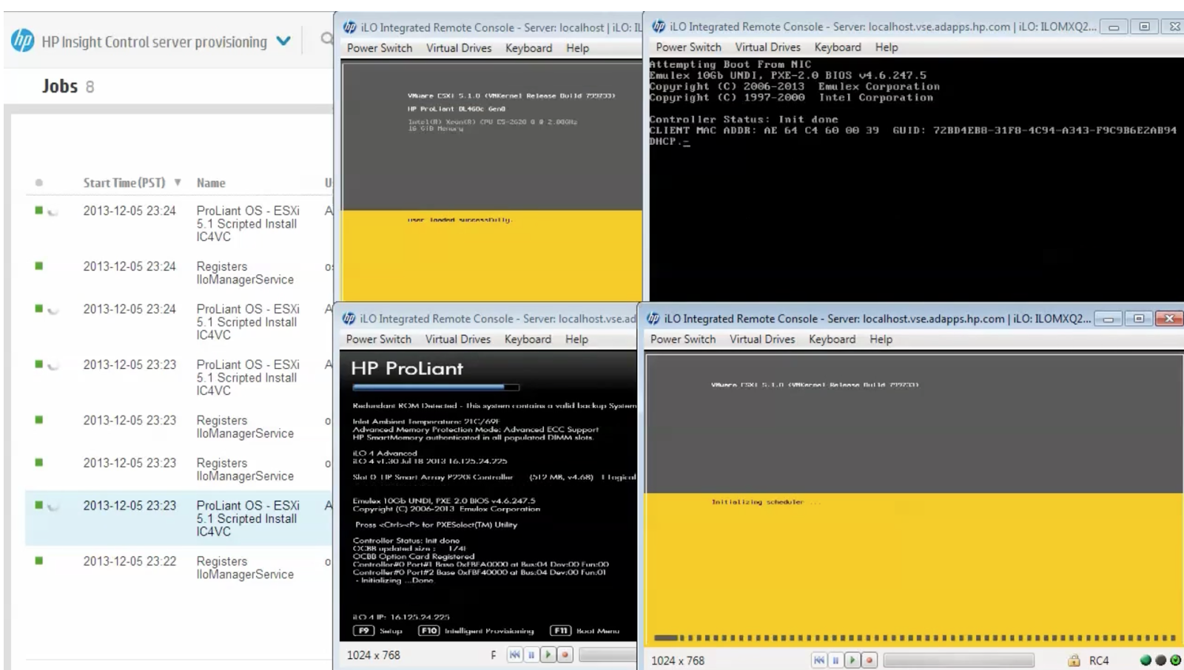1184x670 pixels.
Task: Click the F10 Intelligent Provisioning key label
Action: pos(476,631)
